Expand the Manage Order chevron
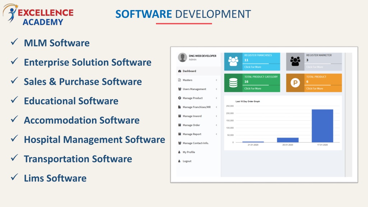The image size is (368, 207). pos(216,125)
